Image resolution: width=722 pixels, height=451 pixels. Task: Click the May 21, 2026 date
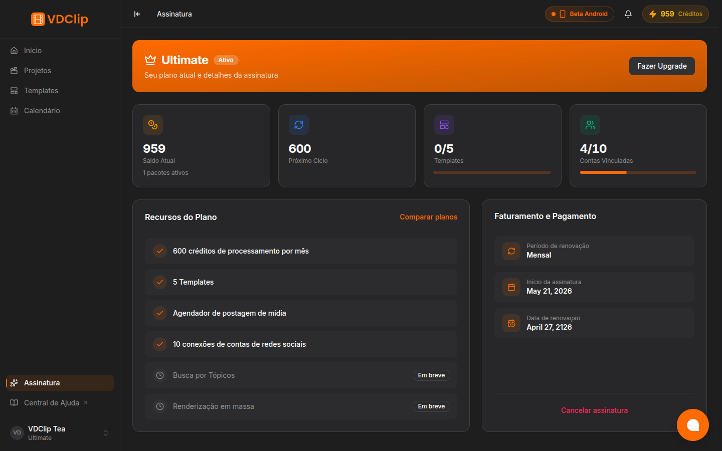[549, 291]
